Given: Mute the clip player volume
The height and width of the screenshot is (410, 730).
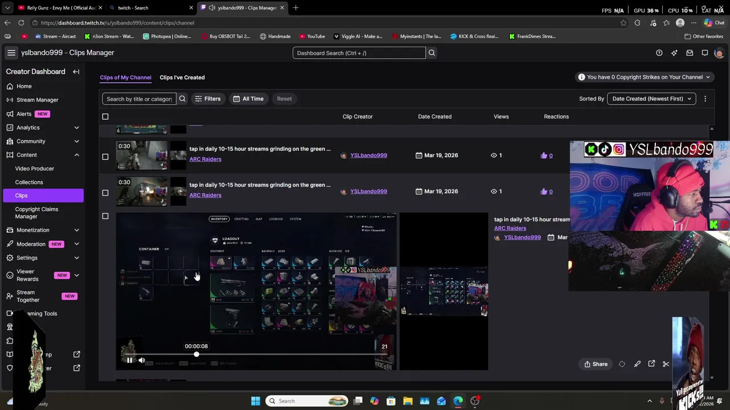Looking at the screenshot, I should coord(142,360).
